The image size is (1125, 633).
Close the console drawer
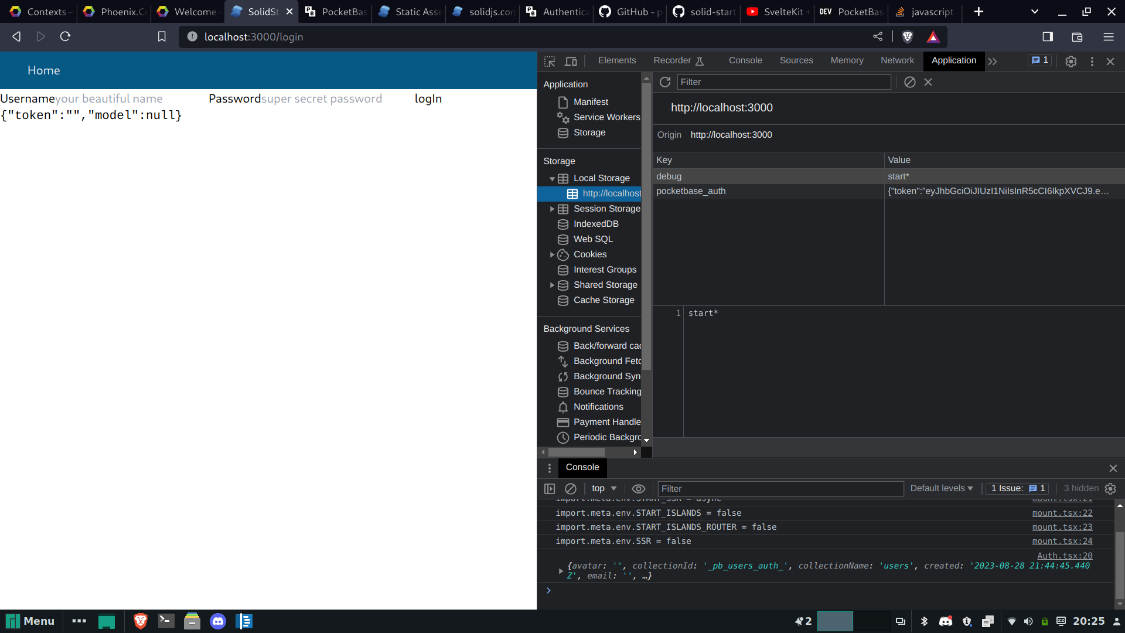click(1113, 468)
